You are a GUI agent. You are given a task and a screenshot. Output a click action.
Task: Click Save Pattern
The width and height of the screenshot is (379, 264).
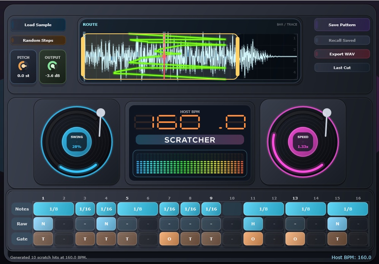point(342,25)
